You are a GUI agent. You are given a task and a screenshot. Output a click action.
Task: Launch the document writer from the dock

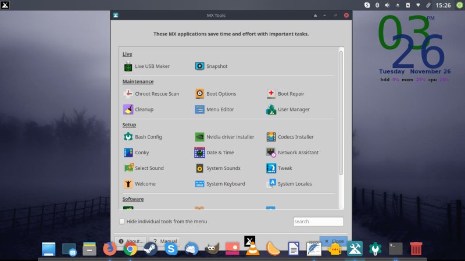(294, 249)
